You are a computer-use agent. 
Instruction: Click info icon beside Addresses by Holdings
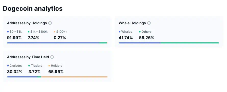click(50, 23)
